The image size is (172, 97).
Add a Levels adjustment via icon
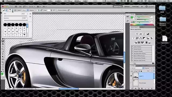tap(141, 34)
